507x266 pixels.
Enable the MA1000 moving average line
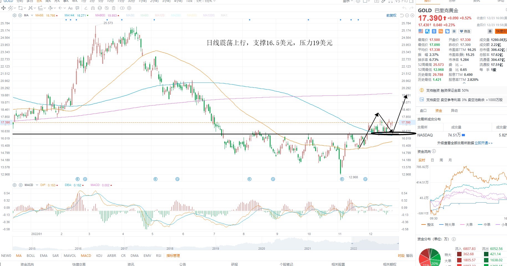(209, 15)
